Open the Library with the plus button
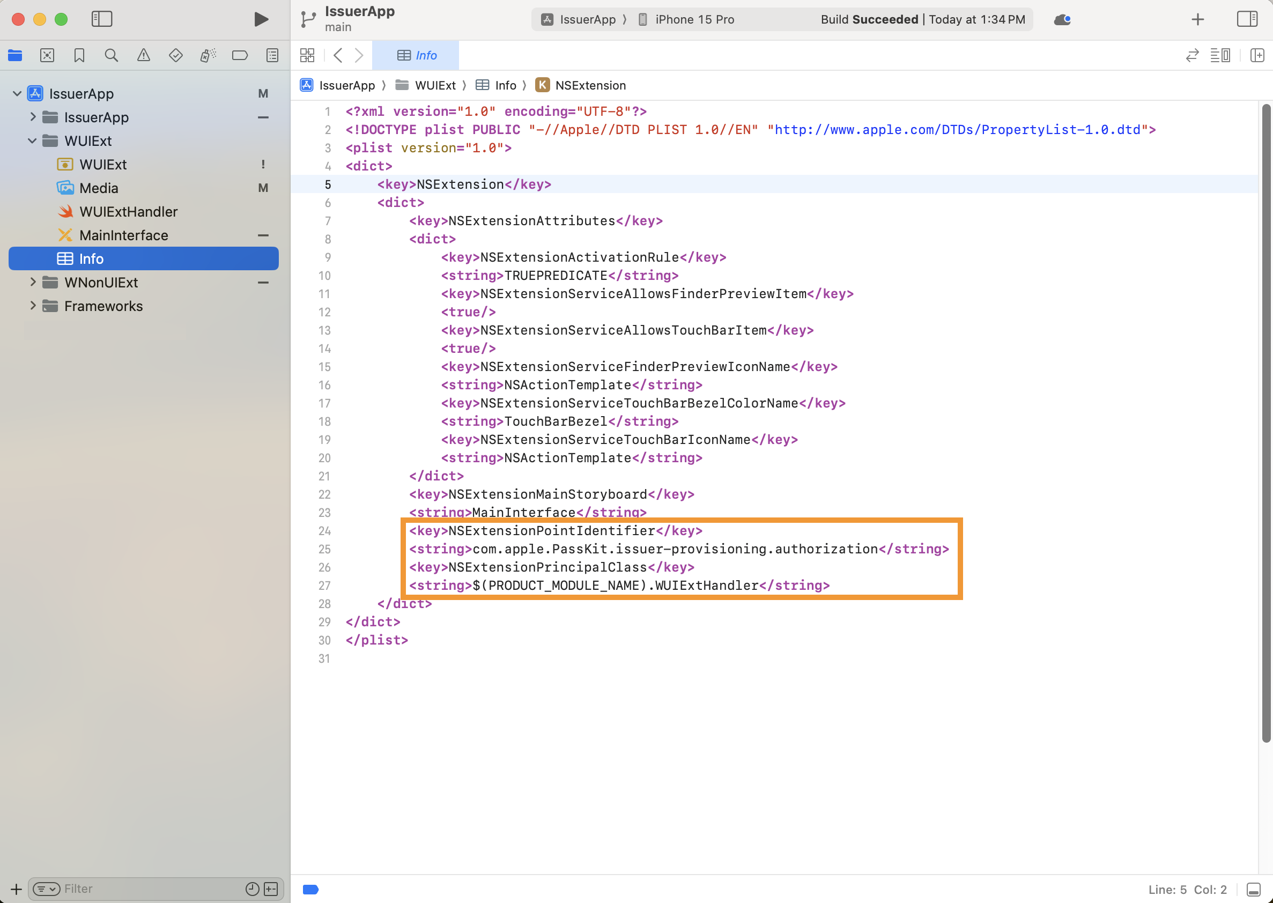 tap(1198, 19)
